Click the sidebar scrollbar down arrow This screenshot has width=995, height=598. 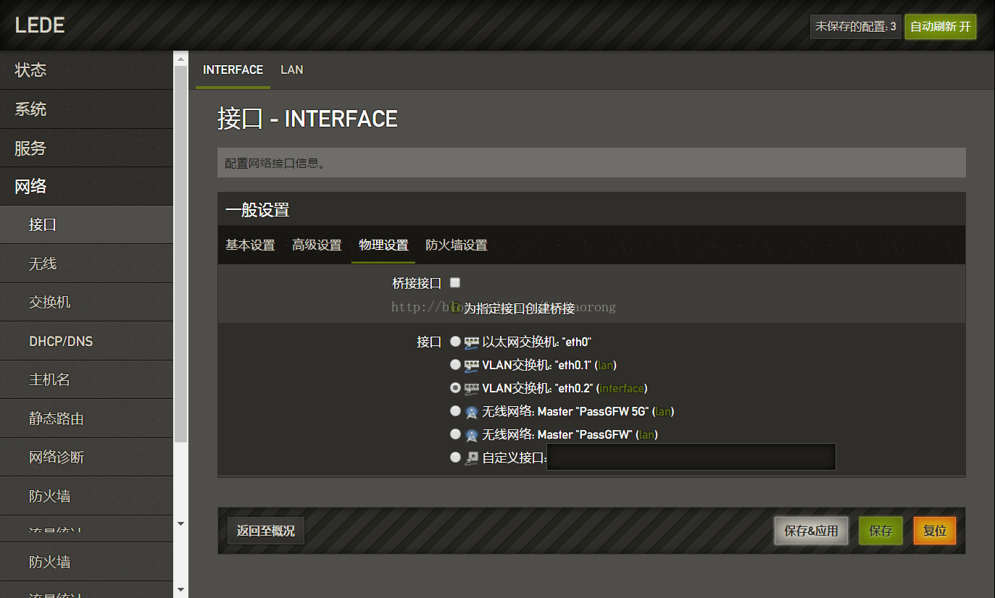pos(180,523)
